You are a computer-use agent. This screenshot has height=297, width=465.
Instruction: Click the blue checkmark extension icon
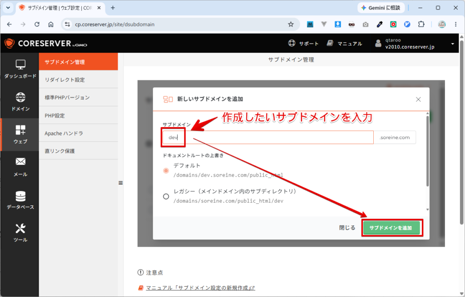click(x=407, y=25)
